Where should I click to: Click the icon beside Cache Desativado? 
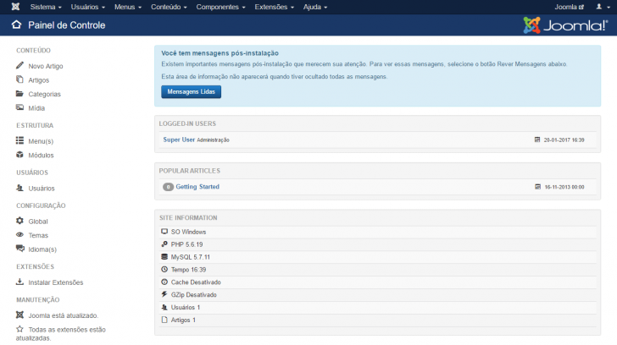click(164, 282)
